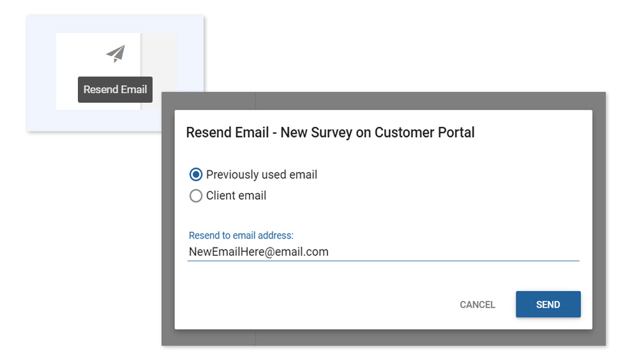Click the light blue card background behind icon
Screen dimensions: 632x363
click(41, 73)
